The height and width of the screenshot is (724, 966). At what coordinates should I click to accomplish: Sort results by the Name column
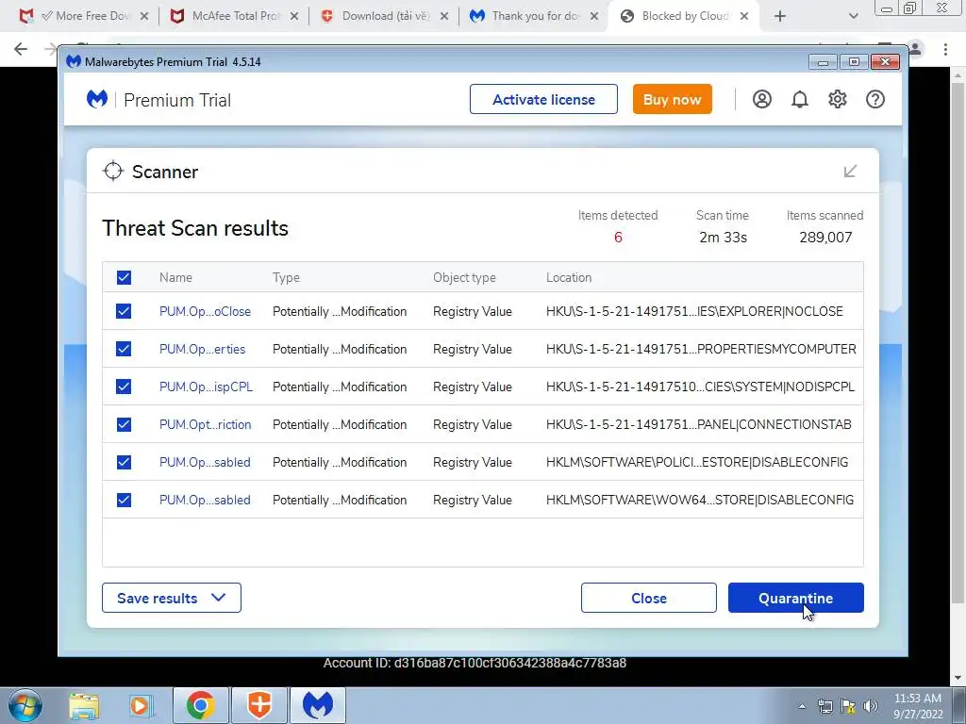coord(175,278)
